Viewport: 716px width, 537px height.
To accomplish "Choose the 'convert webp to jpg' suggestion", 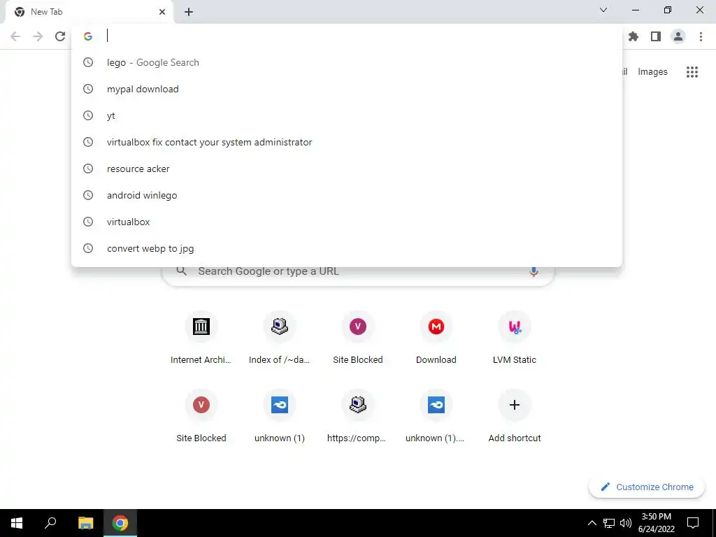I will pos(347,248).
